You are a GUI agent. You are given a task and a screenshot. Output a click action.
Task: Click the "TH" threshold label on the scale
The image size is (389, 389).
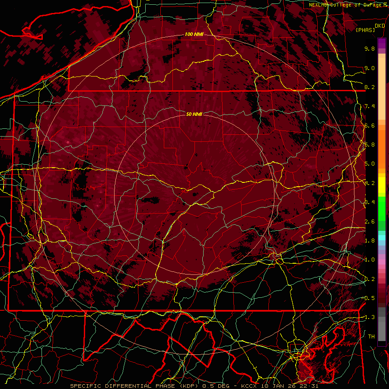point(371,337)
